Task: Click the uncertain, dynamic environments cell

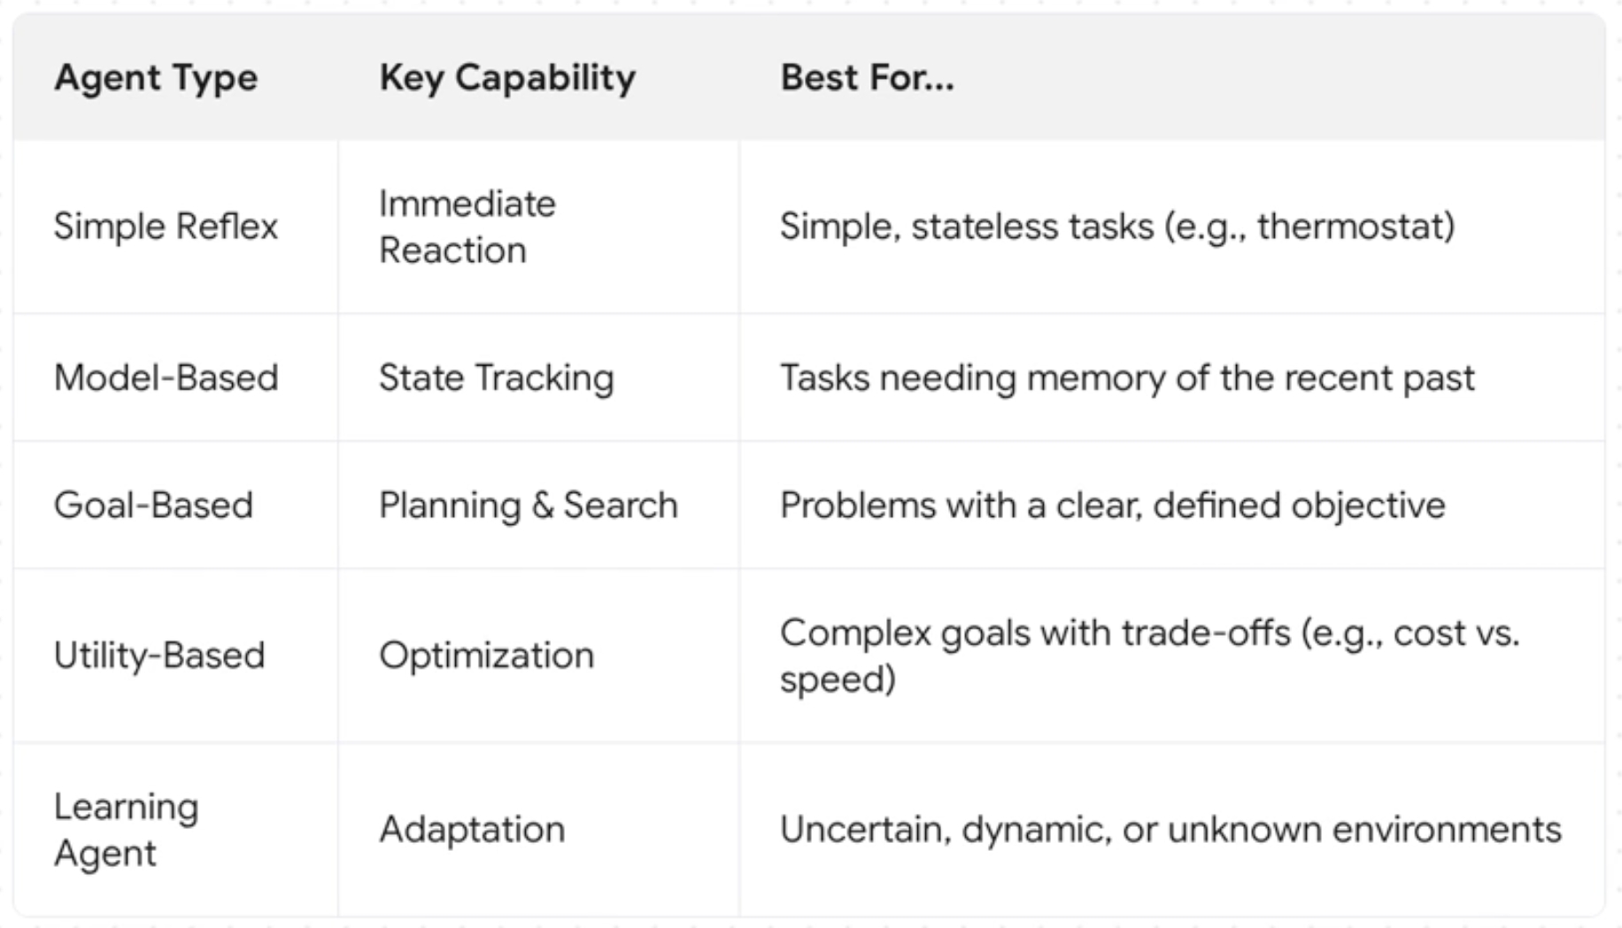Action: [x=1170, y=830]
